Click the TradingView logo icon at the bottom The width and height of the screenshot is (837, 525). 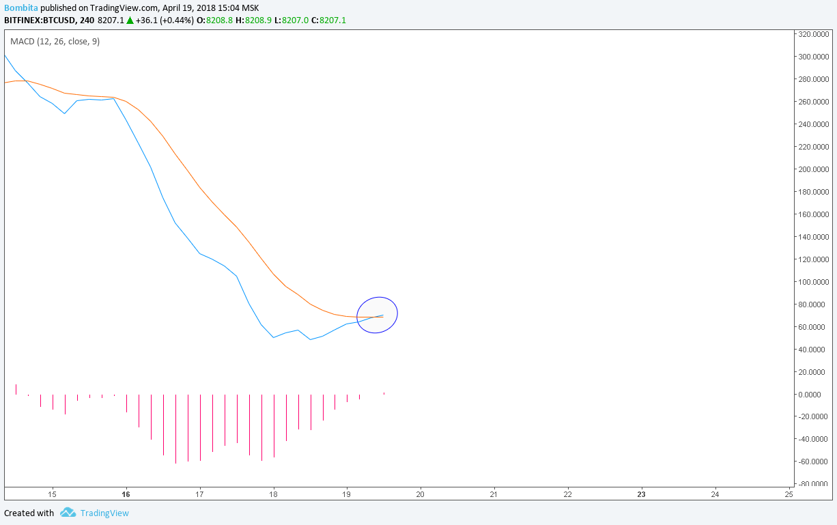tap(67, 513)
